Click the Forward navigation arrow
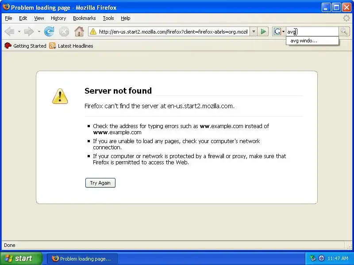 [29, 31]
